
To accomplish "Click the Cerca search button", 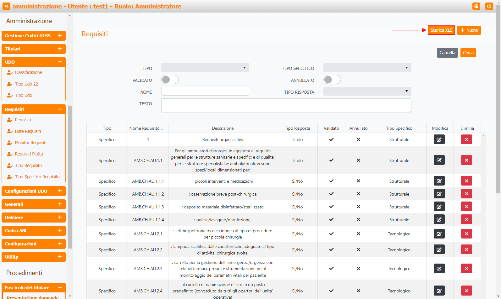I will click(x=468, y=53).
